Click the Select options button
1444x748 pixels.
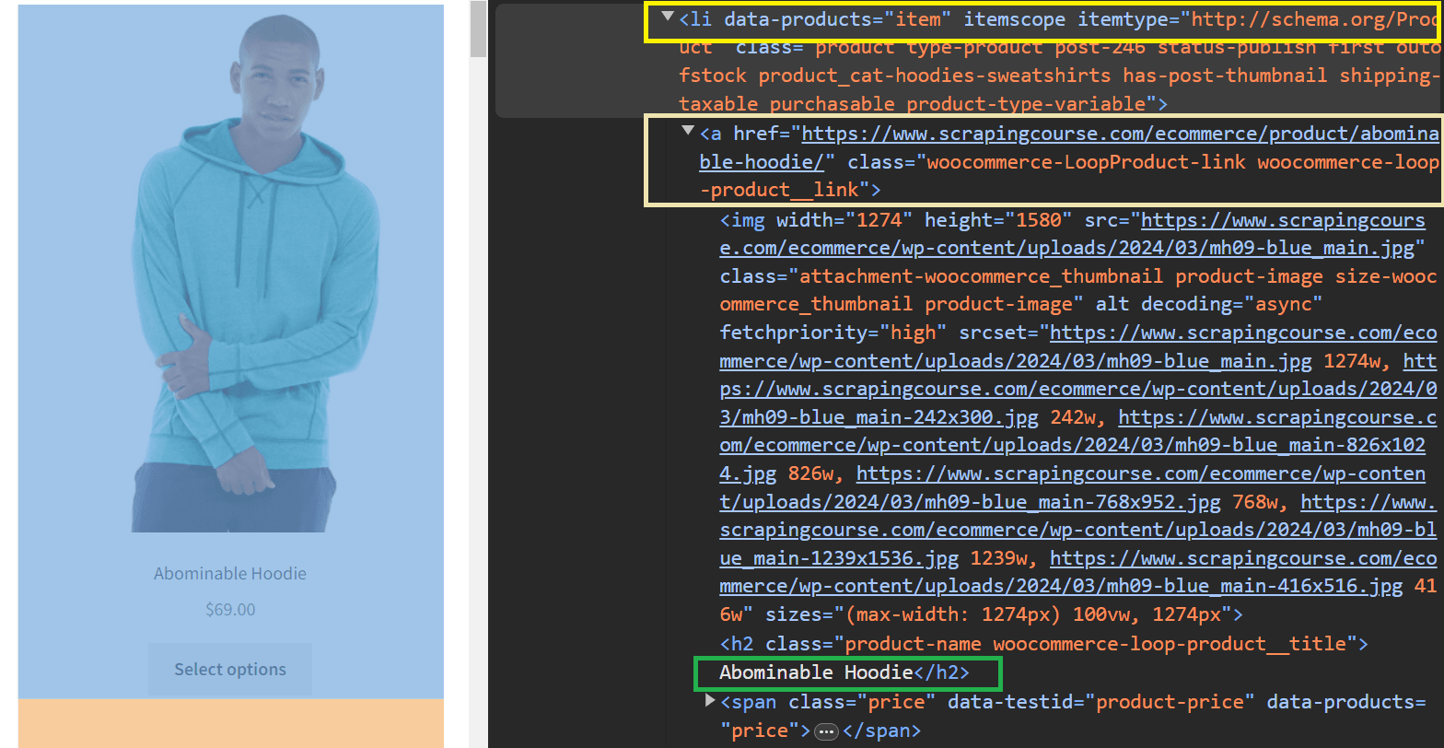230,670
